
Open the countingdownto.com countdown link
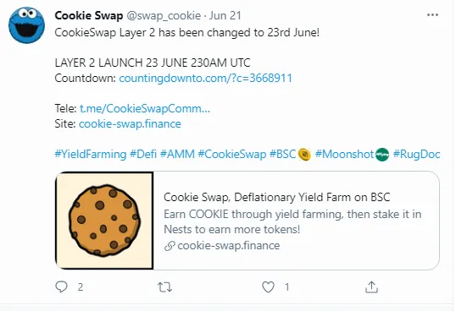(206, 78)
